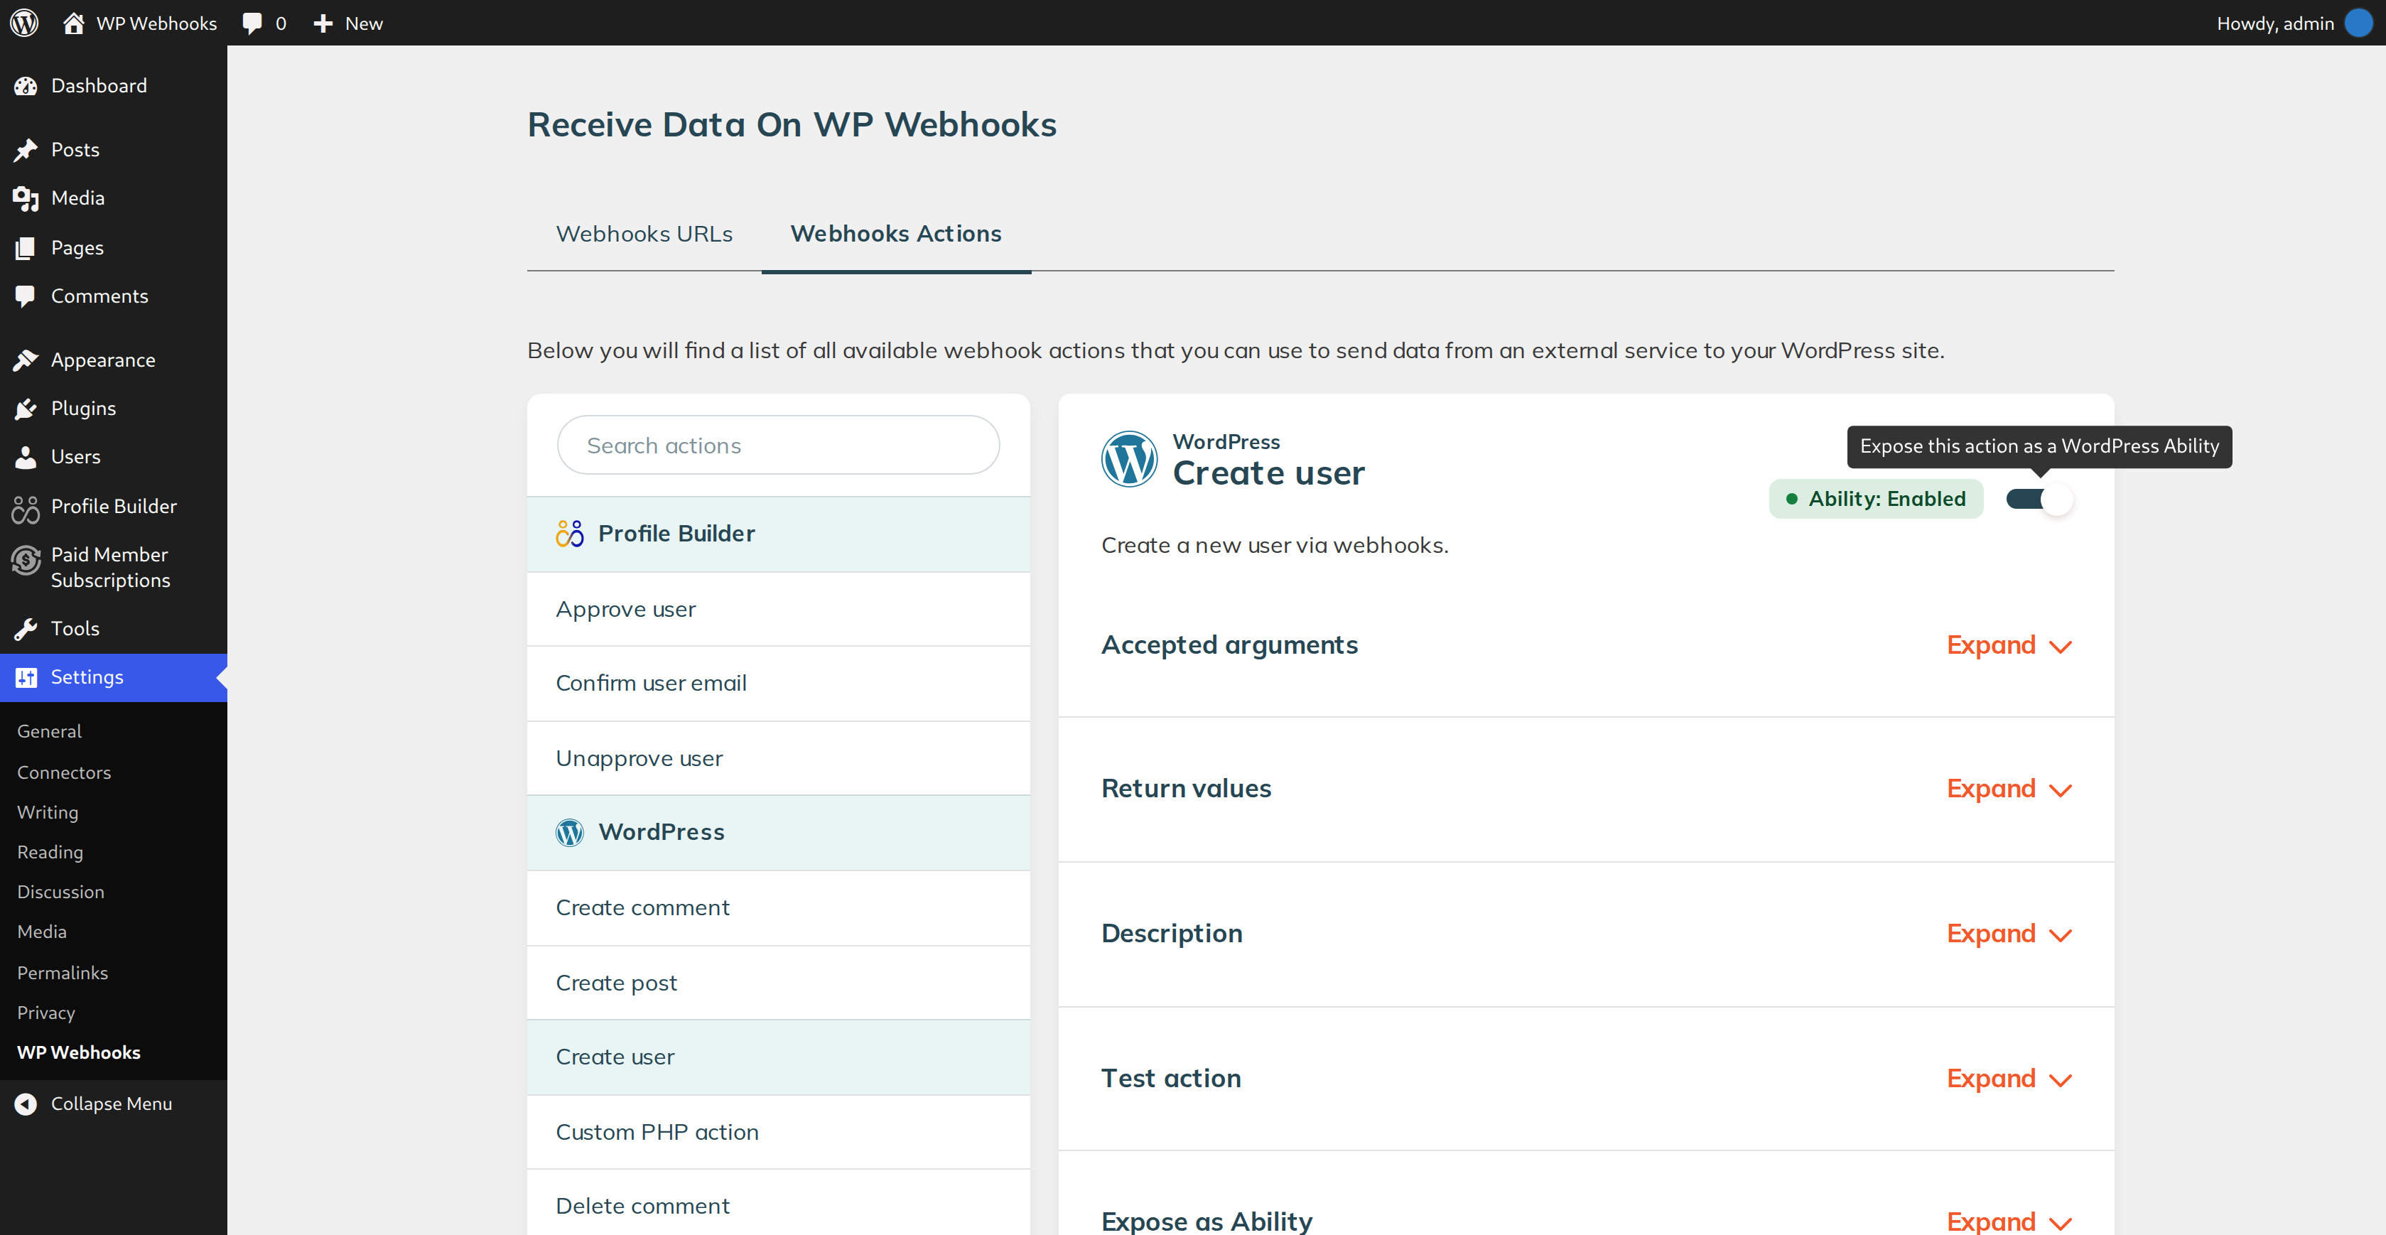Image resolution: width=2386 pixels, height=1235 pixels.
Task: Collapse the WordPress actions group header
Action: pos(778,832)
